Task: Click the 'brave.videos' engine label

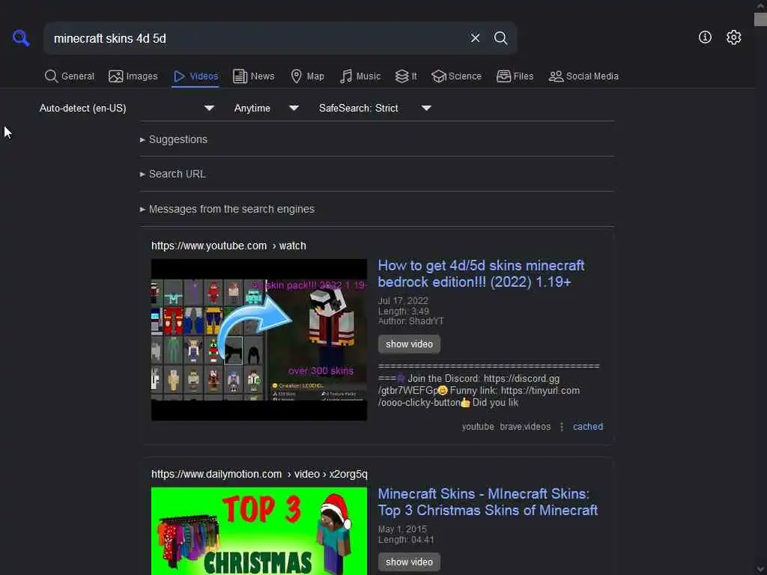Action: click(x=525, y=427)
